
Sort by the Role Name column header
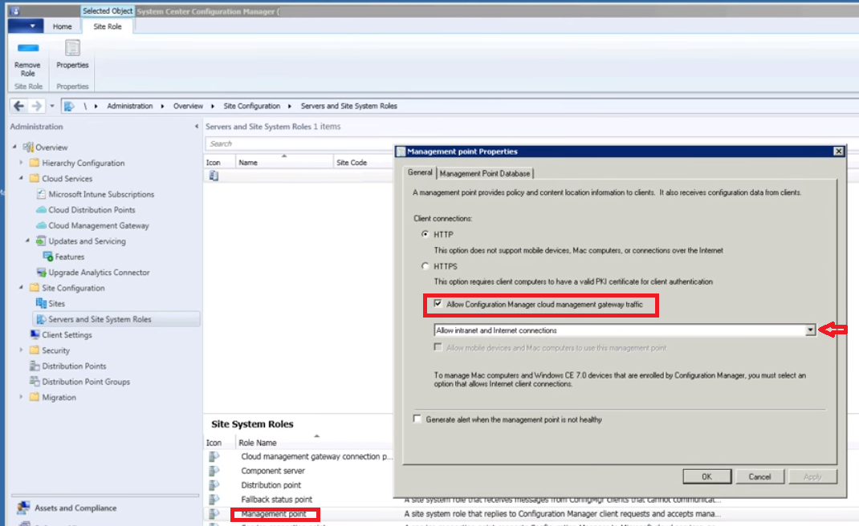click(315, 443)
